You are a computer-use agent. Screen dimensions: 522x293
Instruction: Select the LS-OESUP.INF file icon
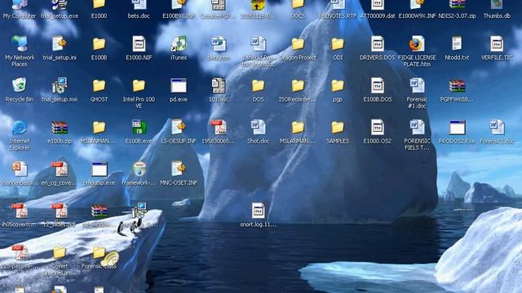179,128
